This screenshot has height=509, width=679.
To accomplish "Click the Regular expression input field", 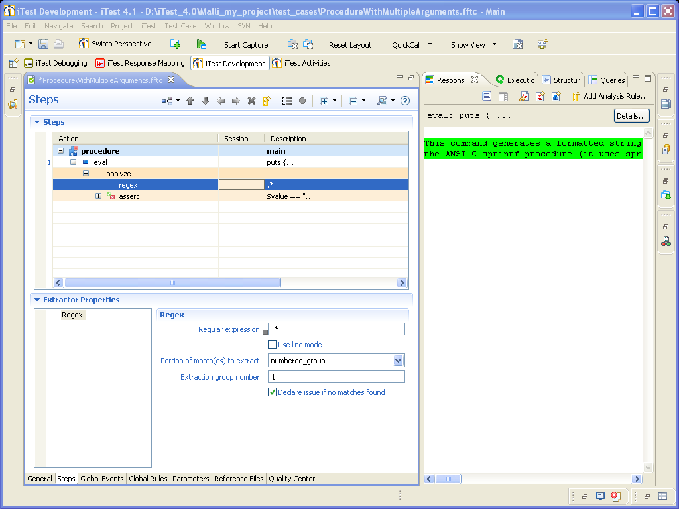I will coord(336,329).
